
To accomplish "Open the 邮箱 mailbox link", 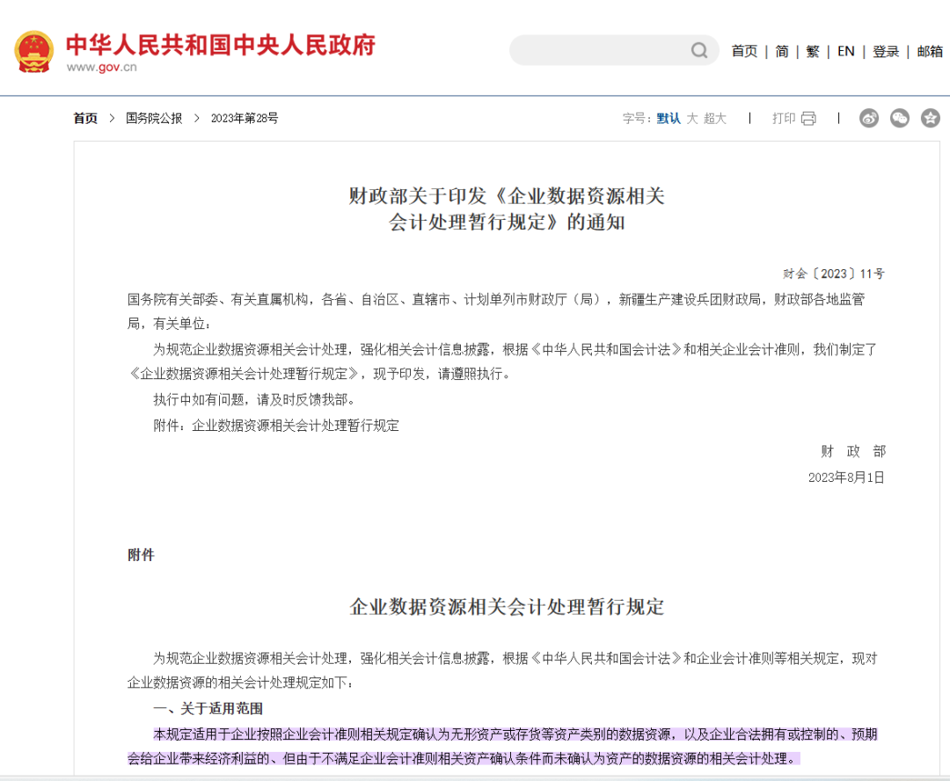I will click(x=930, y=51).
